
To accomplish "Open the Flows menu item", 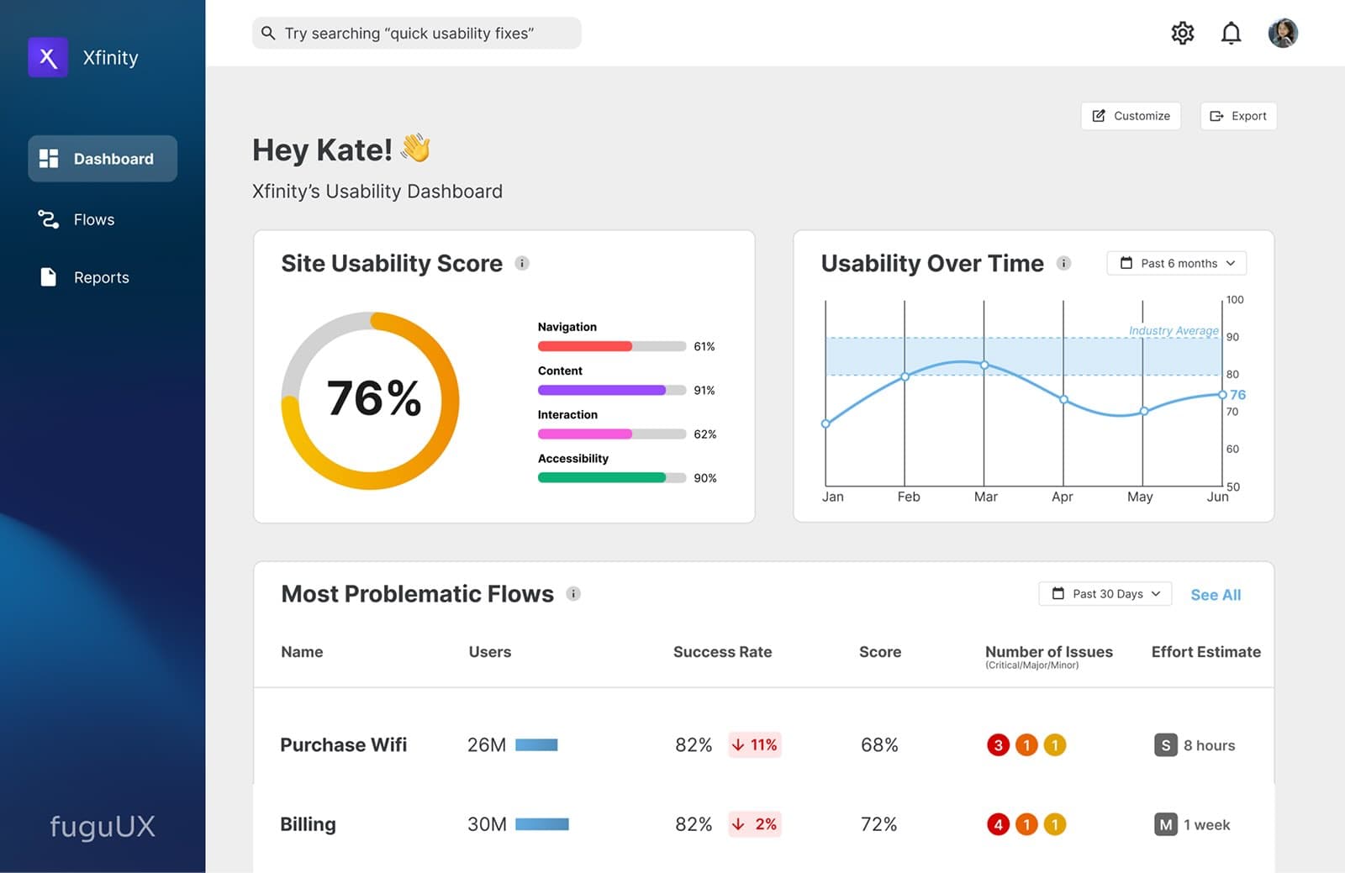I will (77, 219).
